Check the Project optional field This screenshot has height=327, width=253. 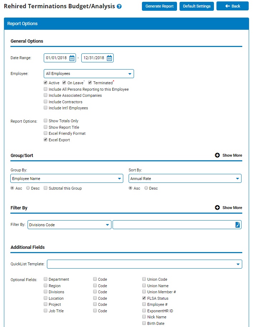coord(46,304)
